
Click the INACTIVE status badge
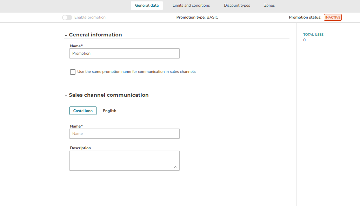[333, 18]
